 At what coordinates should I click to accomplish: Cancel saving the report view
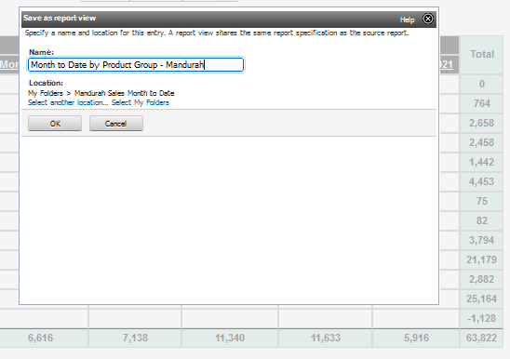(x=116, y=124)
